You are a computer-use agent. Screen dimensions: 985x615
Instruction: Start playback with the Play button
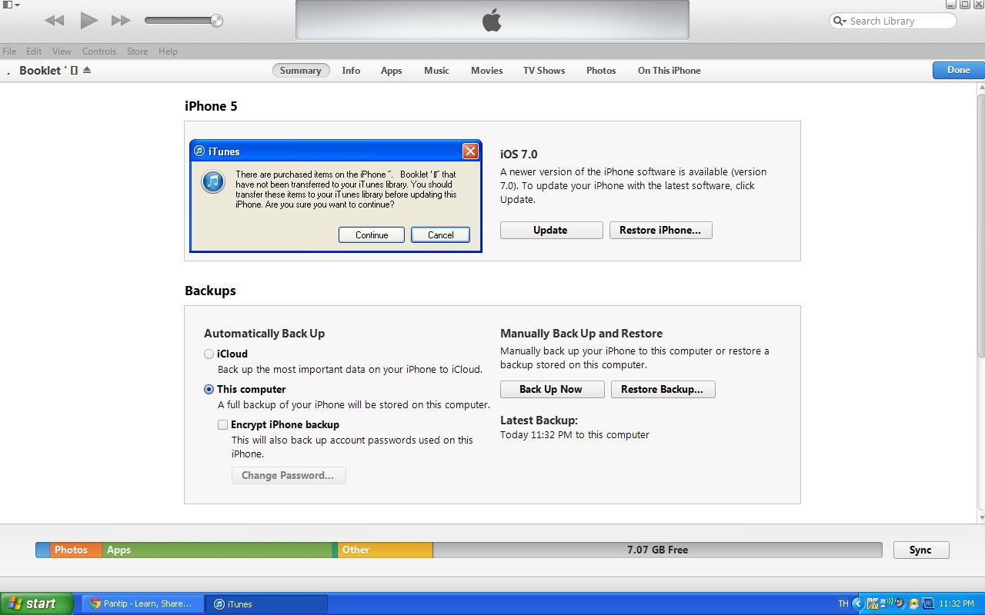(88, 21)
